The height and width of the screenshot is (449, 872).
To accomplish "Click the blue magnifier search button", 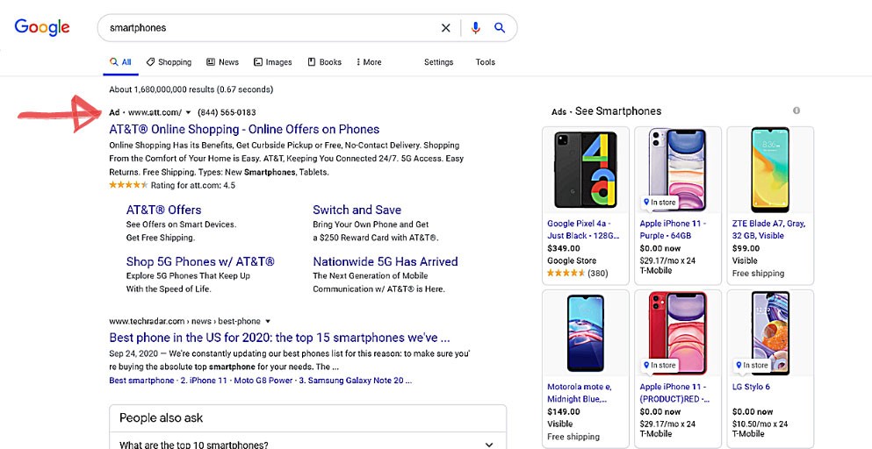I will (500, 28).
